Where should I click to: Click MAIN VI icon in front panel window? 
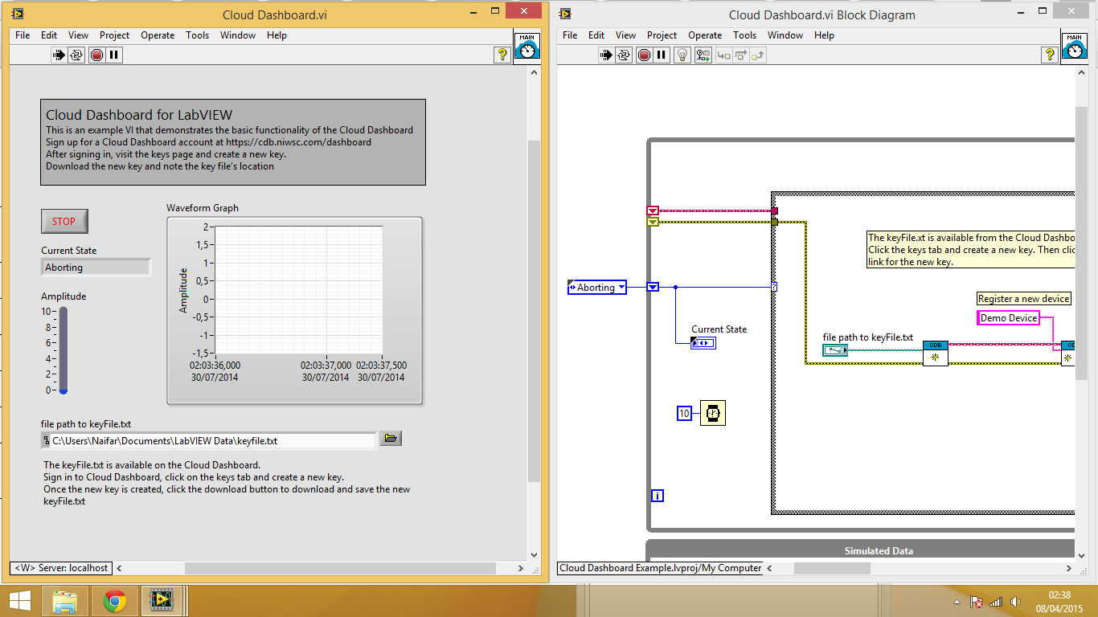pyautogui.click(x=527, y=46)
